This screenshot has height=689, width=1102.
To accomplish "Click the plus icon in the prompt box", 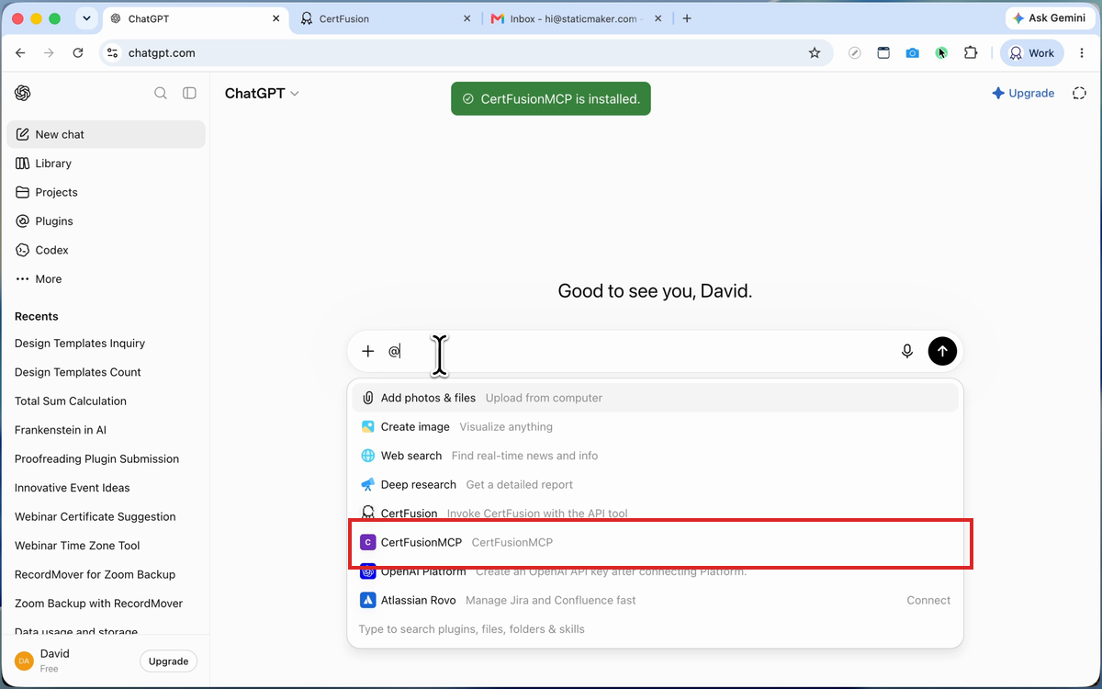I will click(368, 351).
